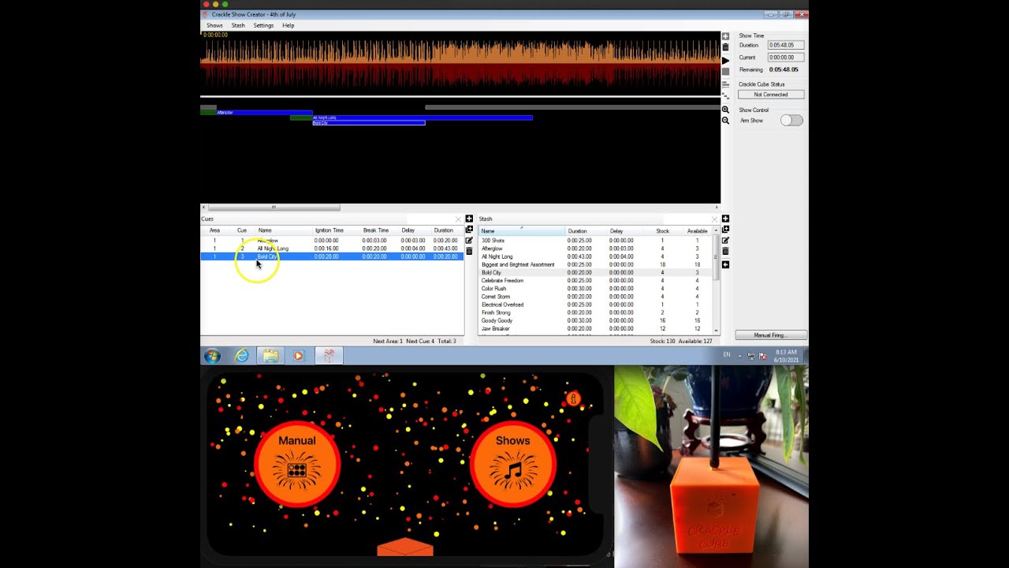Edit the selected Stash item

725,241
